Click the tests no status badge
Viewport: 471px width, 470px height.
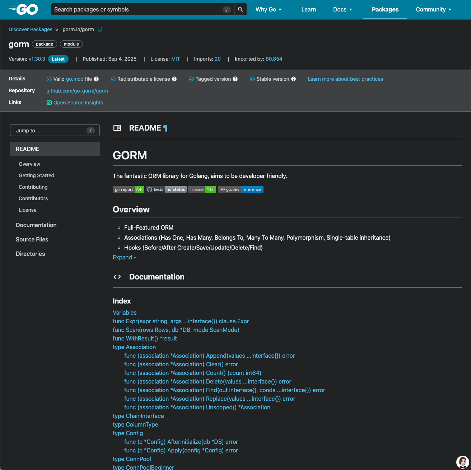point(166,189)
